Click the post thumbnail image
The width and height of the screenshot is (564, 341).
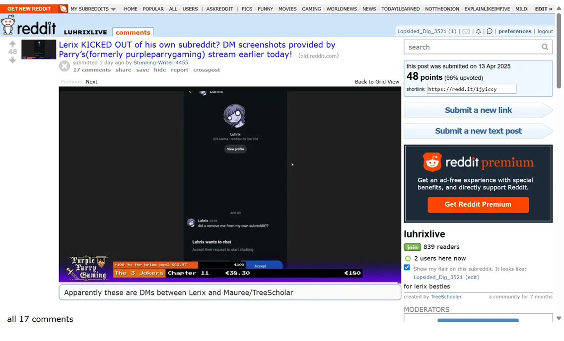click(x=39, y=50)
